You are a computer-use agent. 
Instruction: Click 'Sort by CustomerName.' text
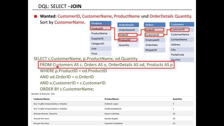pos(62,22)
